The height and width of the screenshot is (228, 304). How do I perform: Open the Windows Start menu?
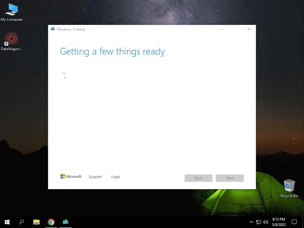[x=7, y=222]
